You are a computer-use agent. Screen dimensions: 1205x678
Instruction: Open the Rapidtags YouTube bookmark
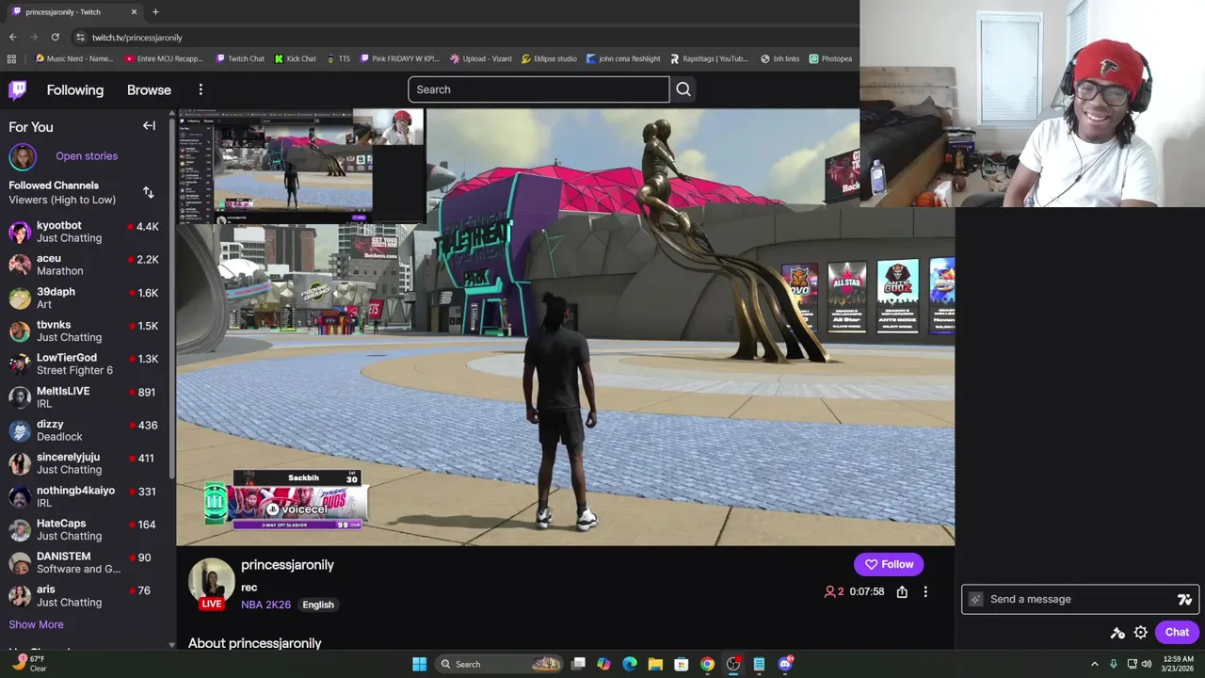[709, 58]
